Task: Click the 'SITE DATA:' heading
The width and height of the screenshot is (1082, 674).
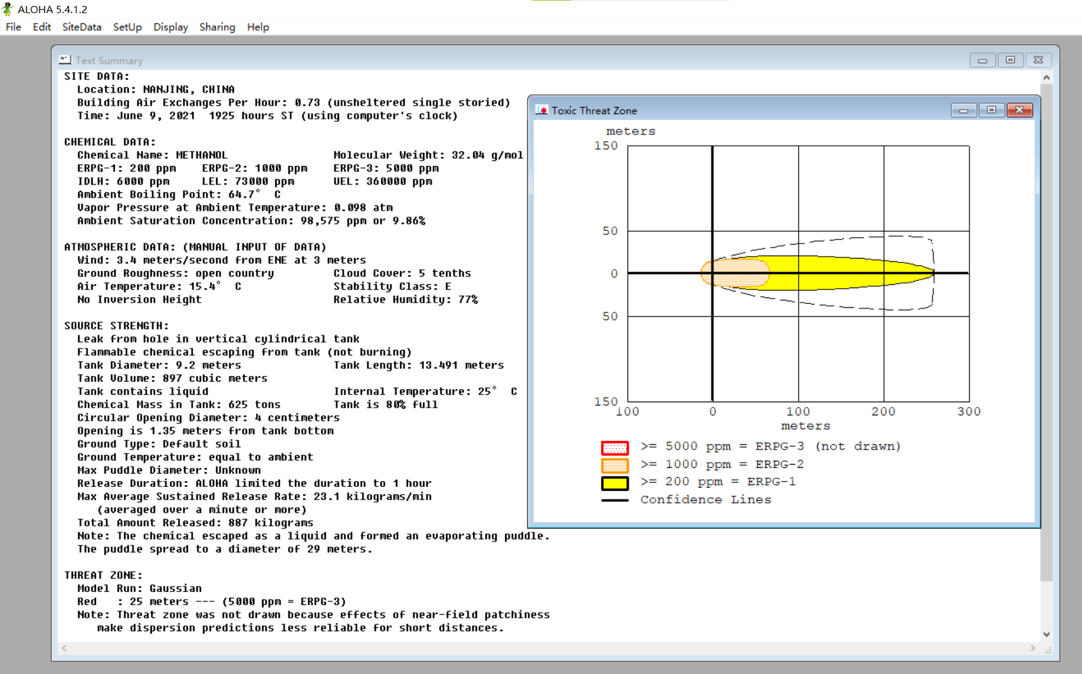Action: (97, 76)
